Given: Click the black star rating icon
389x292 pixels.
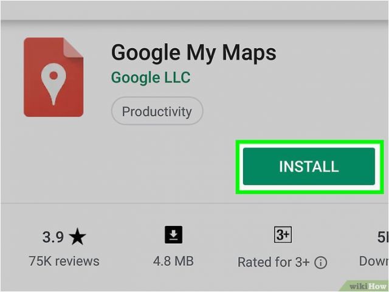Looking at the screenshot, I should 77,237.
